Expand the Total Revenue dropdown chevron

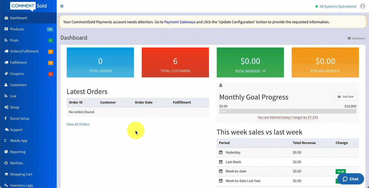tap(264, 71)
